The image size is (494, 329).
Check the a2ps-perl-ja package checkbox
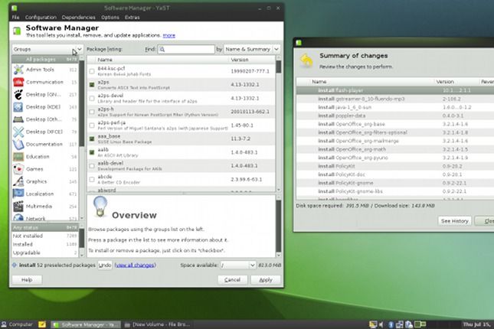[x=92, y=125]
